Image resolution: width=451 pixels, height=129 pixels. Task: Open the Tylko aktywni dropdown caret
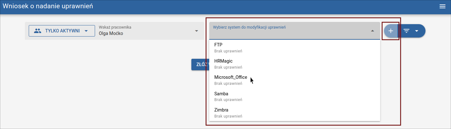(86, 31)
